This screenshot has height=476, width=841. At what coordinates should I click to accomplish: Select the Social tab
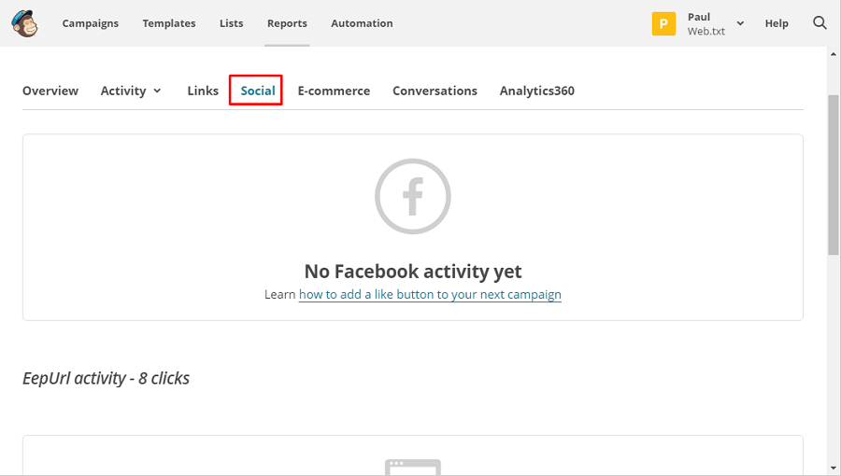pos(258,91)
